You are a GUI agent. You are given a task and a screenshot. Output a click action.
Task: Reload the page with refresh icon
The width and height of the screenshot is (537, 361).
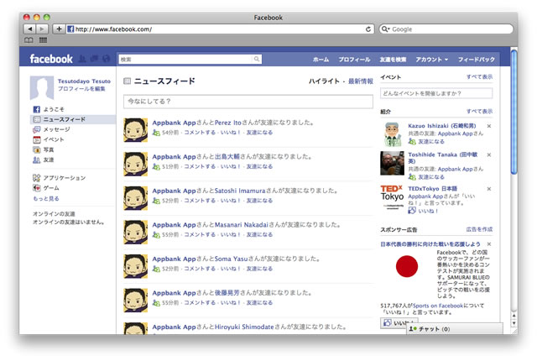click(x=368, y=29)
